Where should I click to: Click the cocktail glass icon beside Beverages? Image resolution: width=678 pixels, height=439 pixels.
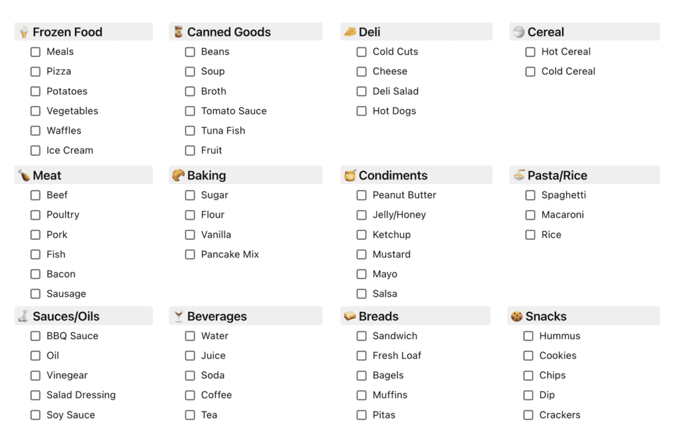pos(178,316)
